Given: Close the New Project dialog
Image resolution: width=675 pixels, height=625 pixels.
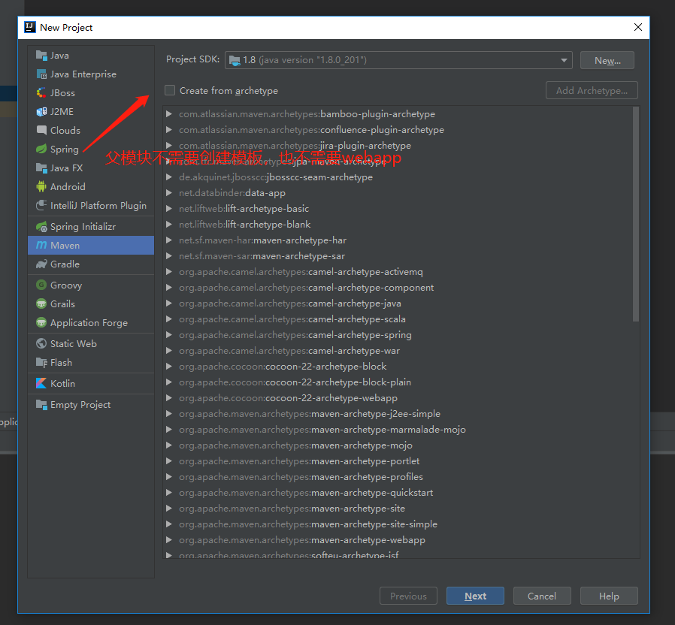Looking at the screenshot, I should tap(638, 27).
